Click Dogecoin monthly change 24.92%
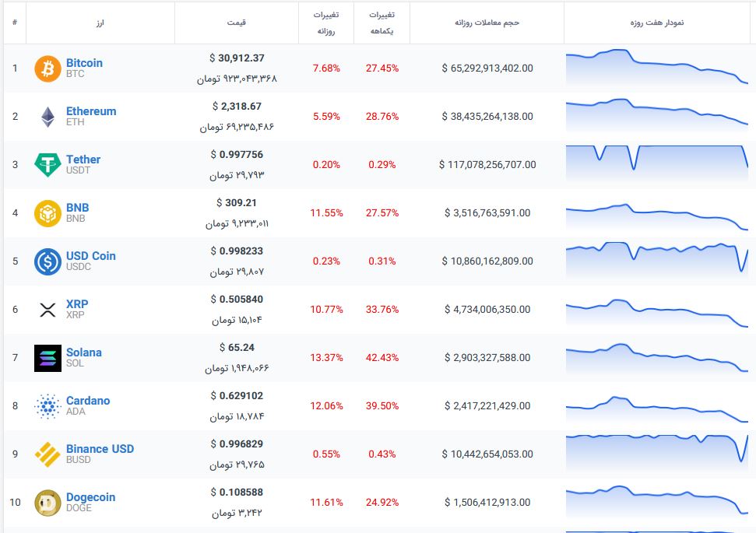Image resolution: width=756 pixels, height=533 pixels. tap(382, 502)
